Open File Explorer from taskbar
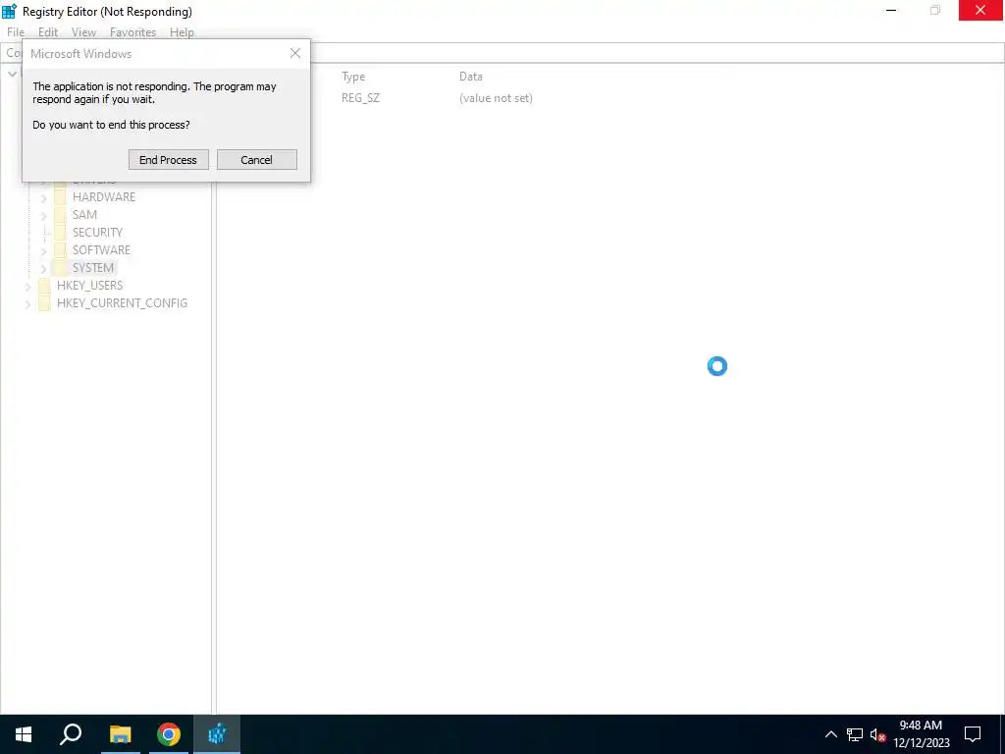The height and width of the screenshot is (754, 1005). pyautogui.click(x=120, y=734)
